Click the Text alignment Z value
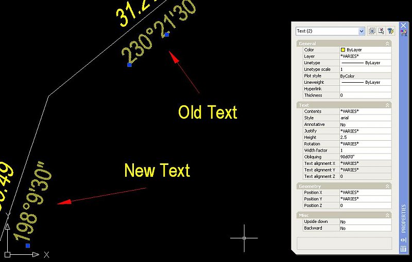 [x=365, y=176]
